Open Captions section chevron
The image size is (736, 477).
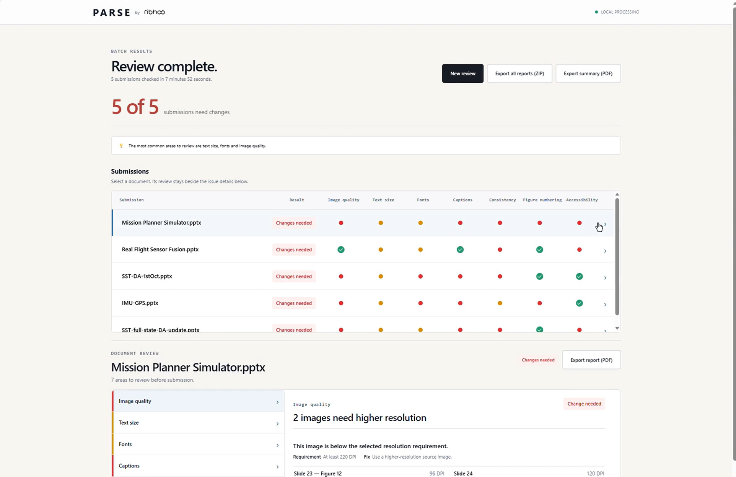tap(277, 467)
